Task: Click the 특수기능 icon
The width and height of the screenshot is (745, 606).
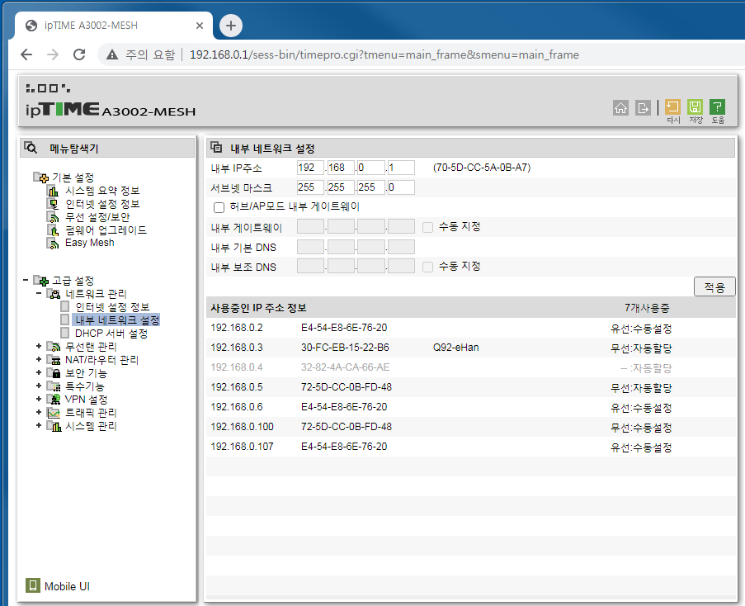Action: [x=54, y=386]
